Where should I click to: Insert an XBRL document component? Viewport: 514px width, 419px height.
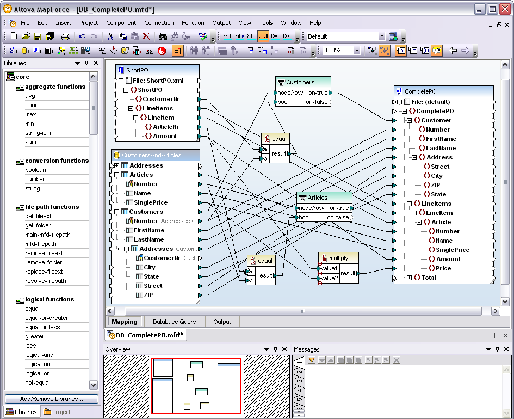tap(85, 51)
